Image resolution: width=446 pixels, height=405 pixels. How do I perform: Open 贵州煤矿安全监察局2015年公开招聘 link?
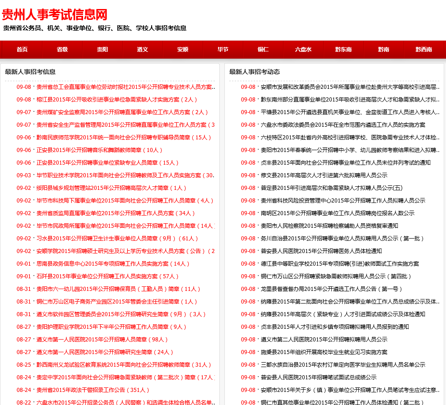[122, 112]
